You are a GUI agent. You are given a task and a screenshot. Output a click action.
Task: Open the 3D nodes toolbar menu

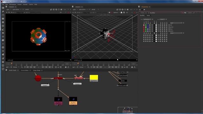click(x=3, y=40)
